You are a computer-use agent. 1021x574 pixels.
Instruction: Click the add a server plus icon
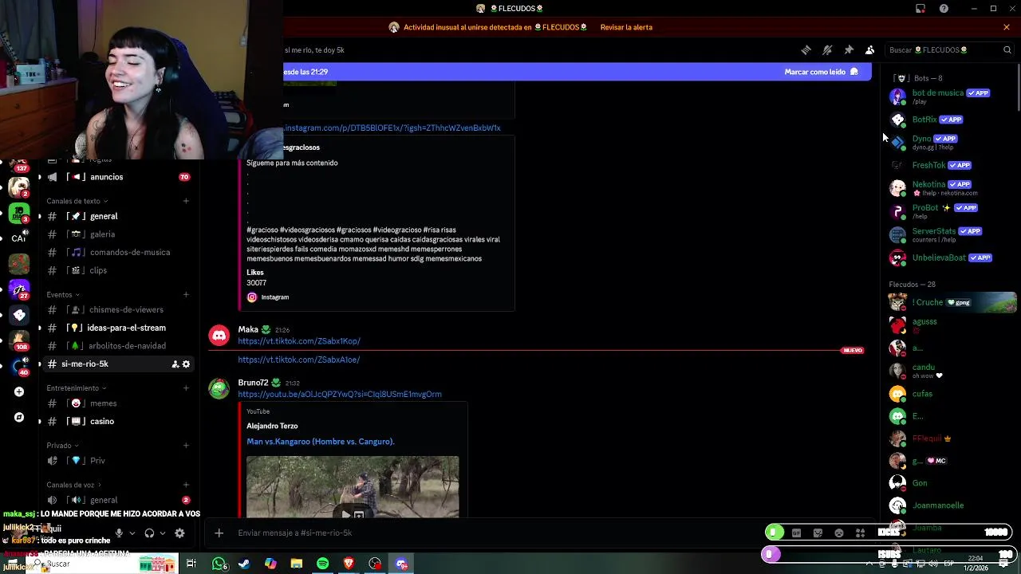19,391
